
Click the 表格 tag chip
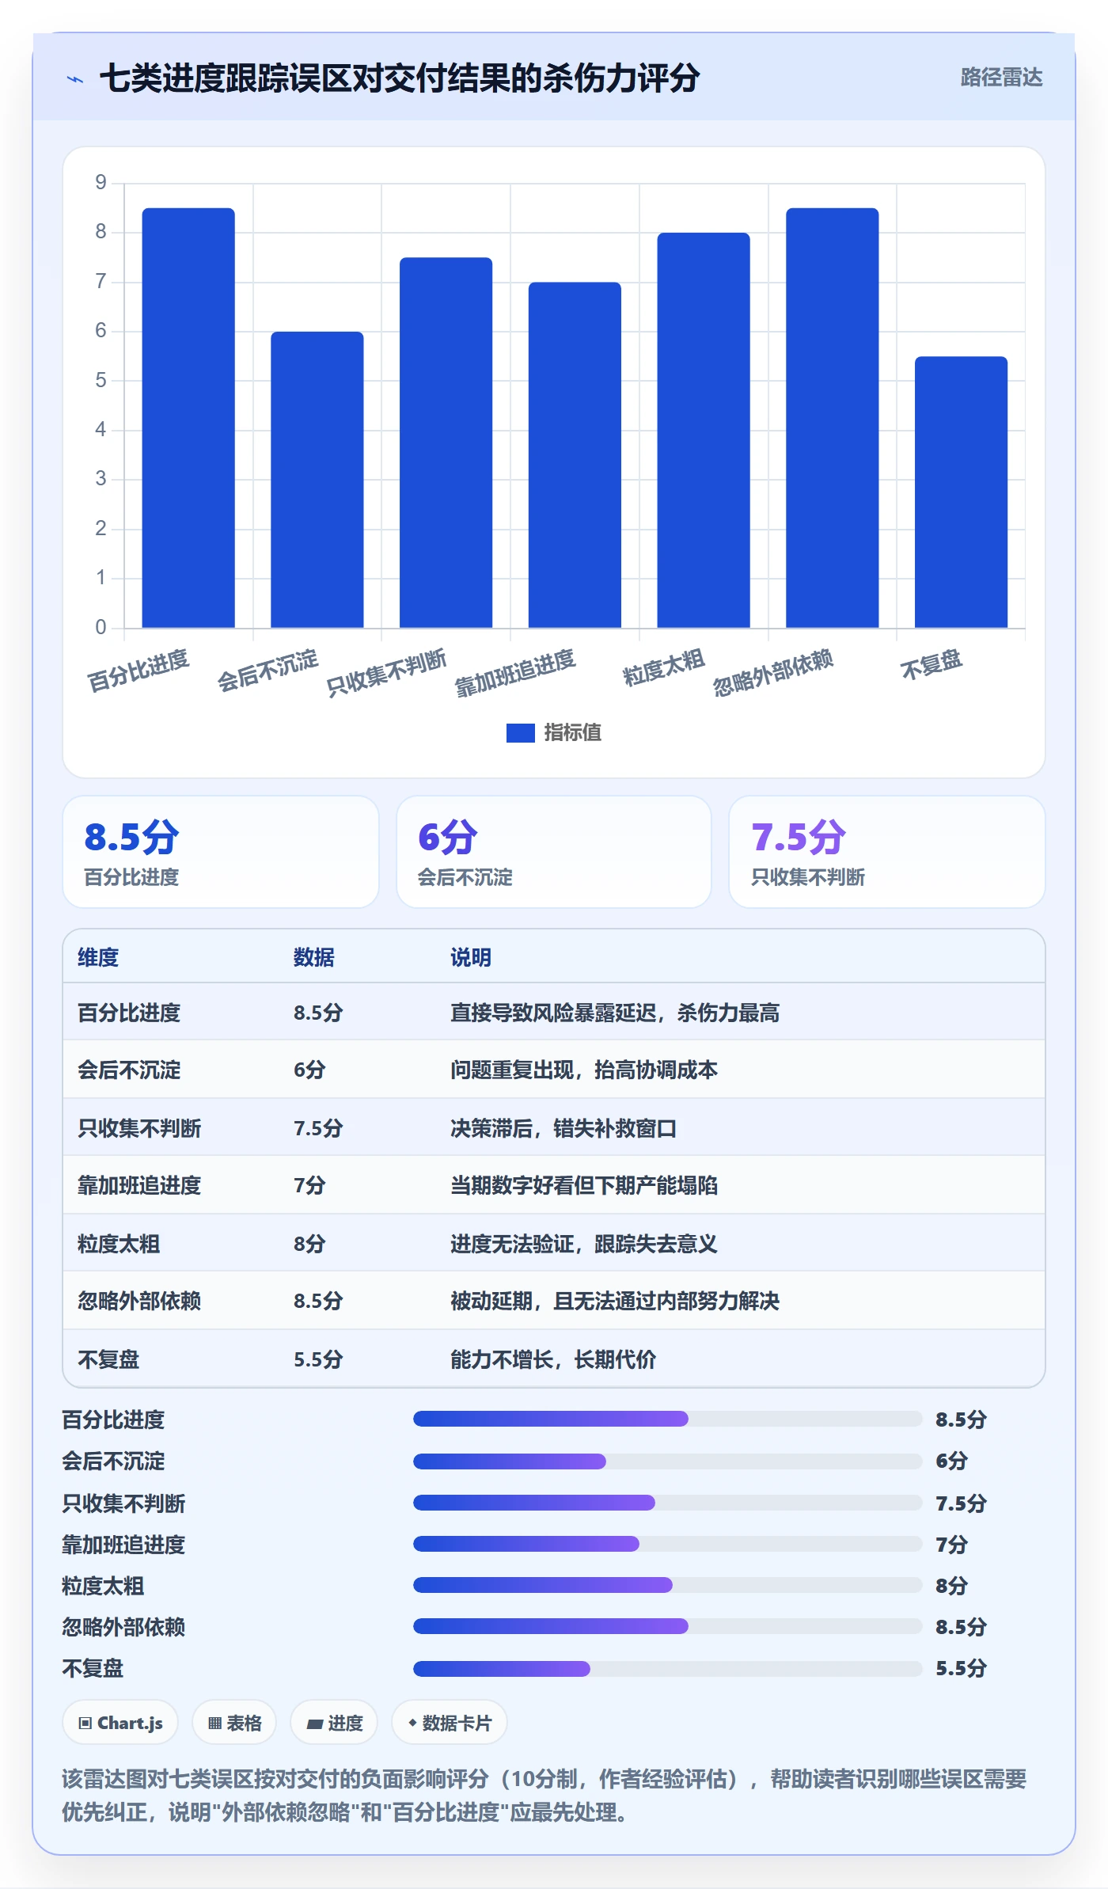234,1723
